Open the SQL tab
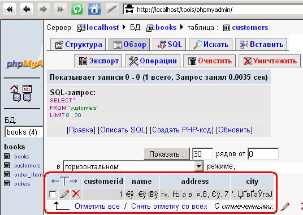Screen dimensions: 303x215 point(169,45)
